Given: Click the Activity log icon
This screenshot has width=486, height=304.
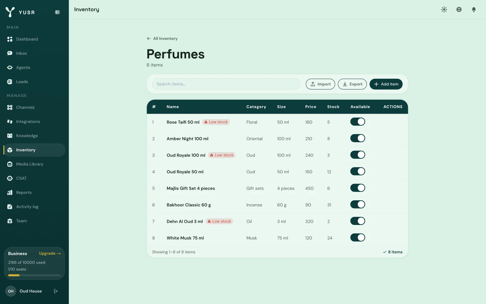Looking at the screenshot, I should [x=10, y=207].
